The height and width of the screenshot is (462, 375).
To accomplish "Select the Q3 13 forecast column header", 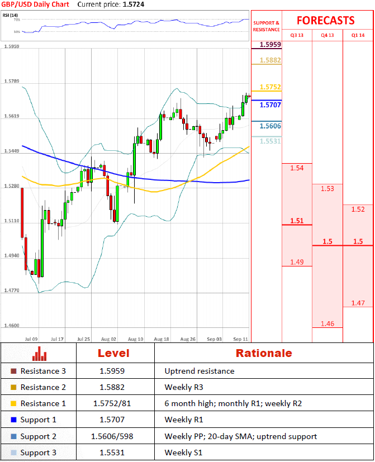I will pos(297,35).
